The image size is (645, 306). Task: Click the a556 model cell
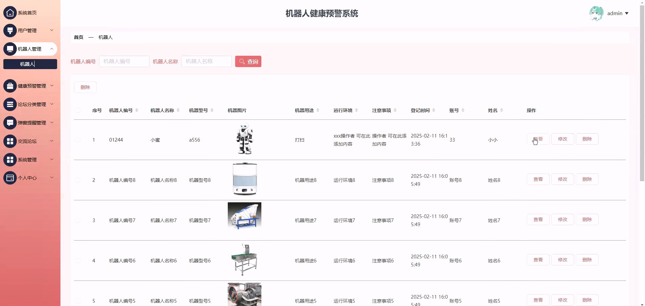coord(195,140)
